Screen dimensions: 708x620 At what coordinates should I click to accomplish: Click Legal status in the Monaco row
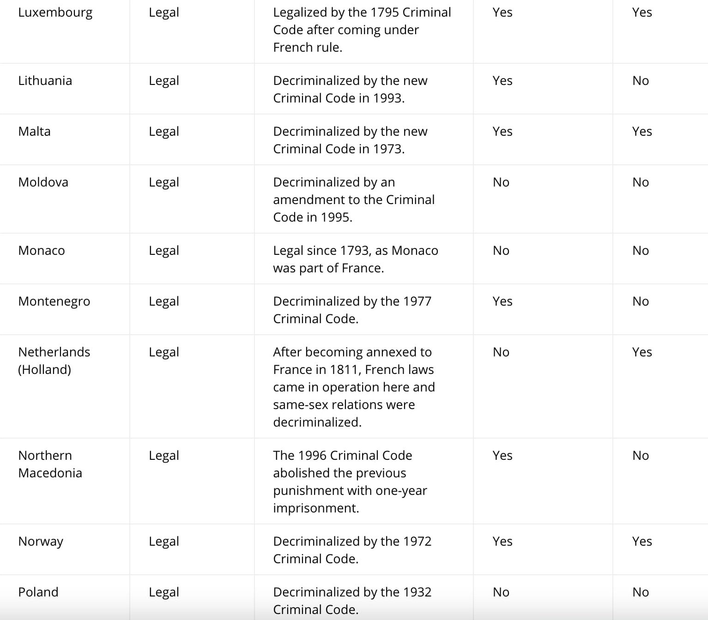pyautogui.click(x=163, y=251)
